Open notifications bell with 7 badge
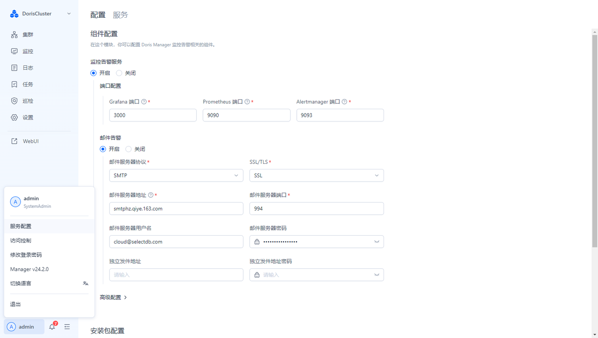 (x=52, y=327)
